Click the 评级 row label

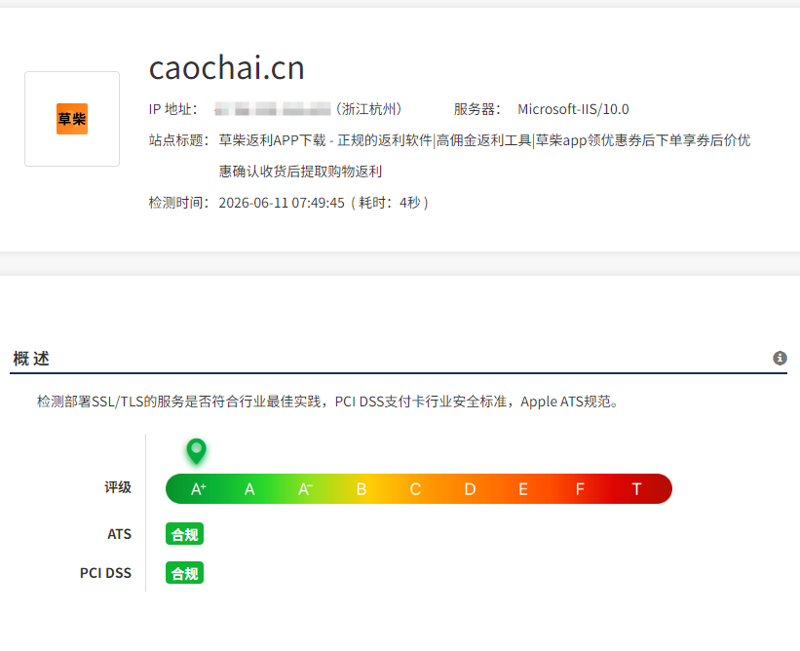pyautogui.click(x=118, y=487)
